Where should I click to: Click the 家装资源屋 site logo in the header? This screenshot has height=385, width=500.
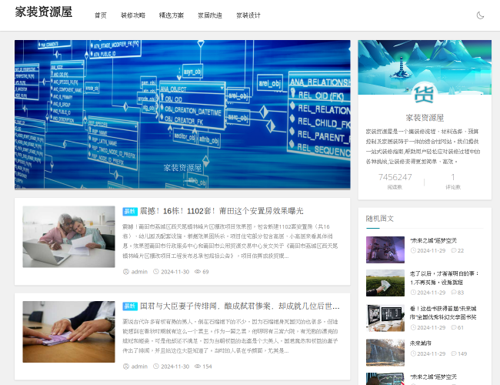coord(44,12)
